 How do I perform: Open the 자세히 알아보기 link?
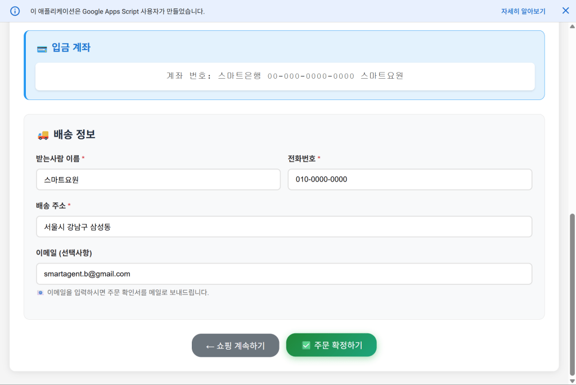[x=523, y=11]
